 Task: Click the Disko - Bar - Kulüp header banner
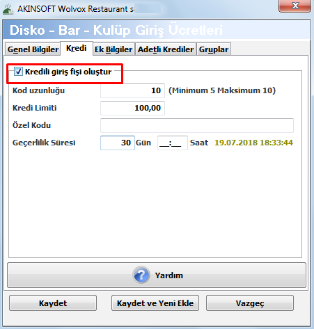click(157, 30)
